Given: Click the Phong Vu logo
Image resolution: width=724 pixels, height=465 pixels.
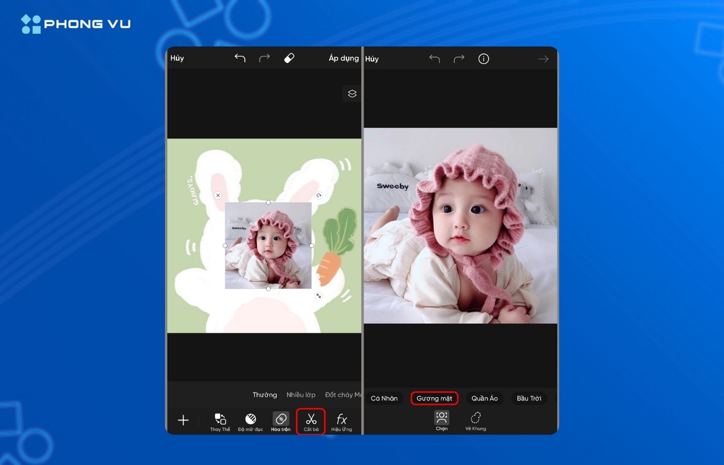Looking at the screenshot, I should [76, 24].
